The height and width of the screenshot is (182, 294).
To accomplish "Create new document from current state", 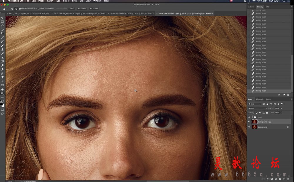I will click(x=279, y=95).
